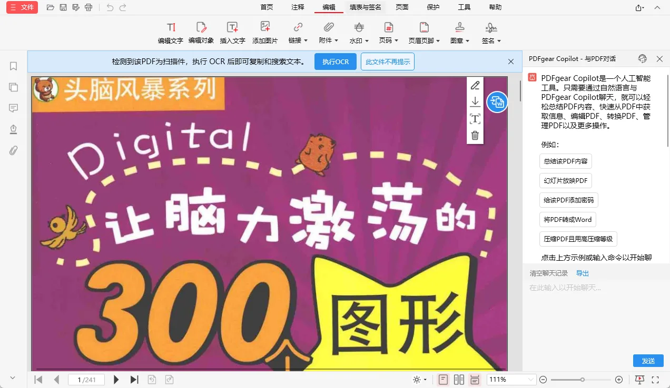670x388 pixels.
Task: Click the stamp/export icon in left sidebar
Action: tap(14, 129)
